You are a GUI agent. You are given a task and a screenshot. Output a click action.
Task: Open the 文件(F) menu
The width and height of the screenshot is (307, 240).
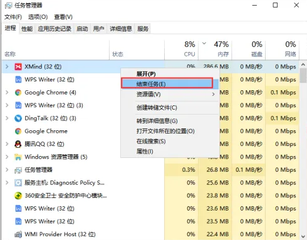click(13, 17)
